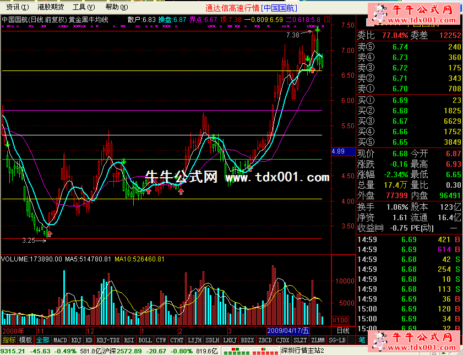Select the SLZT indicator tab

tap(300, 340)
